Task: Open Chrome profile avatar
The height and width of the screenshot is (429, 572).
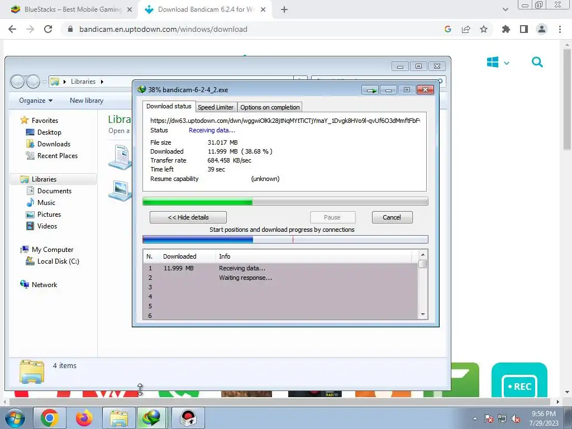Action: pos(542,29)
